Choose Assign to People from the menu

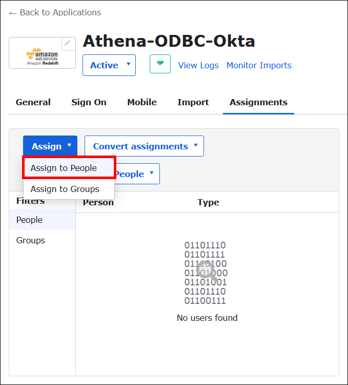(x=64, y=168)
